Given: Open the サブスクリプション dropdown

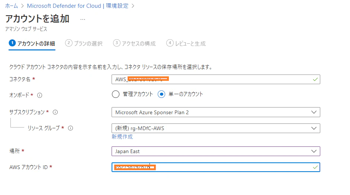Looking at the screenshot, I should pyautogui.click(x=216, y=112).
